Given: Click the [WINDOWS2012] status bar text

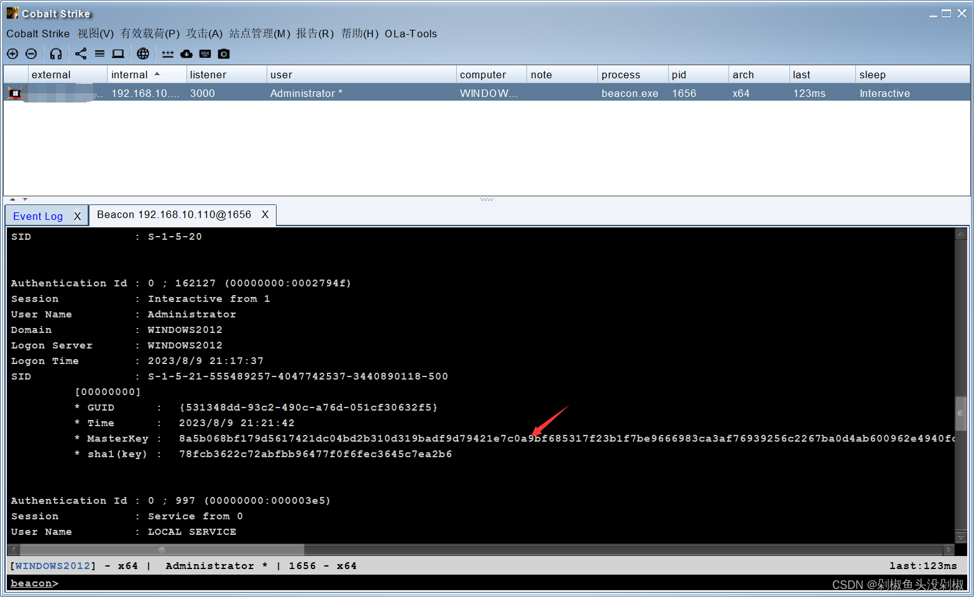Looking at the screenshot, I should (53, 566).
